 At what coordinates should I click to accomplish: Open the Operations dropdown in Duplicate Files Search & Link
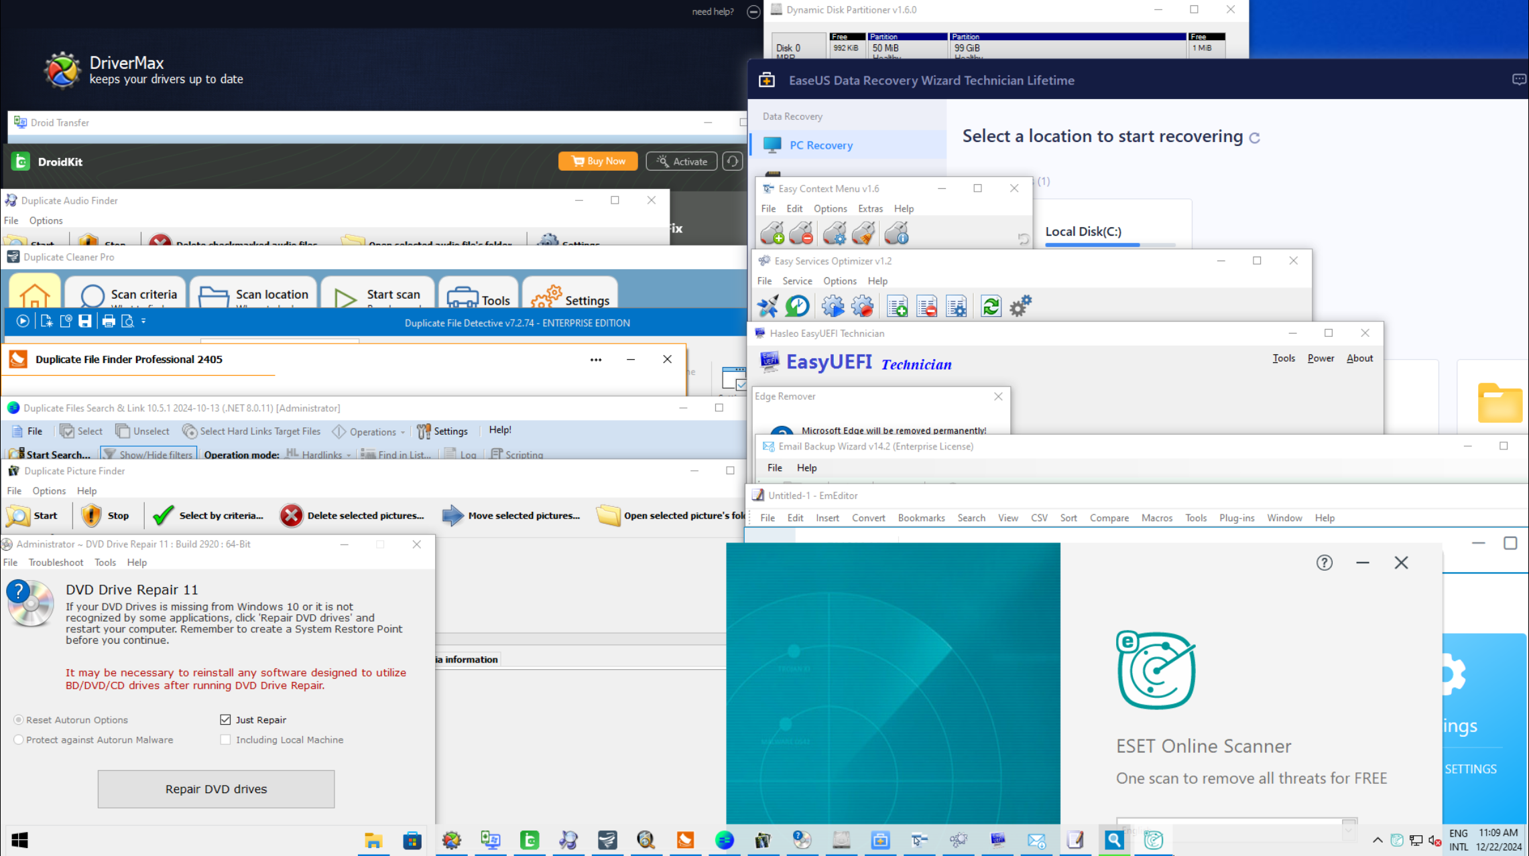[x=369, y=432]
